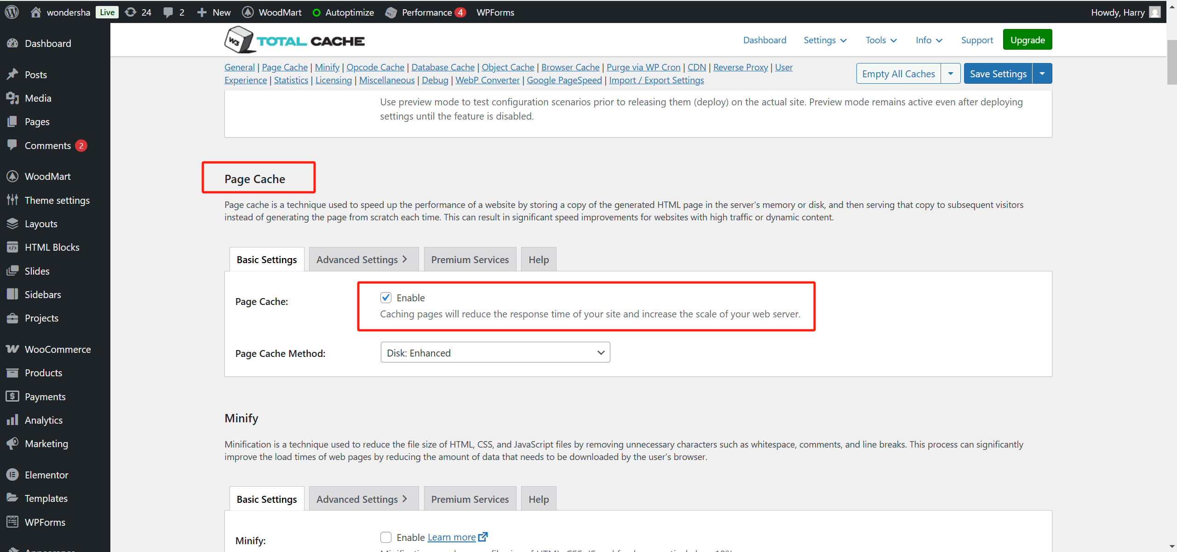
Task: Check the Minify Enable checkbox
Action: click(386, 537)
